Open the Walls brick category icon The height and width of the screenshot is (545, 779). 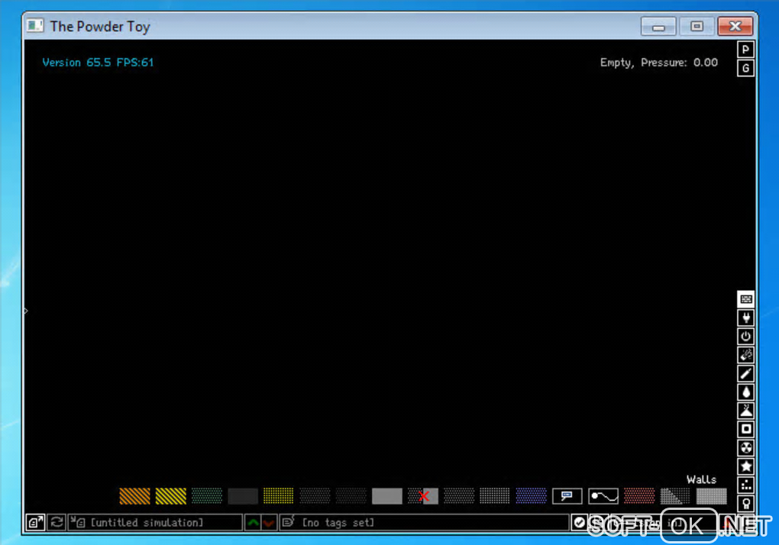pos(745,299)
